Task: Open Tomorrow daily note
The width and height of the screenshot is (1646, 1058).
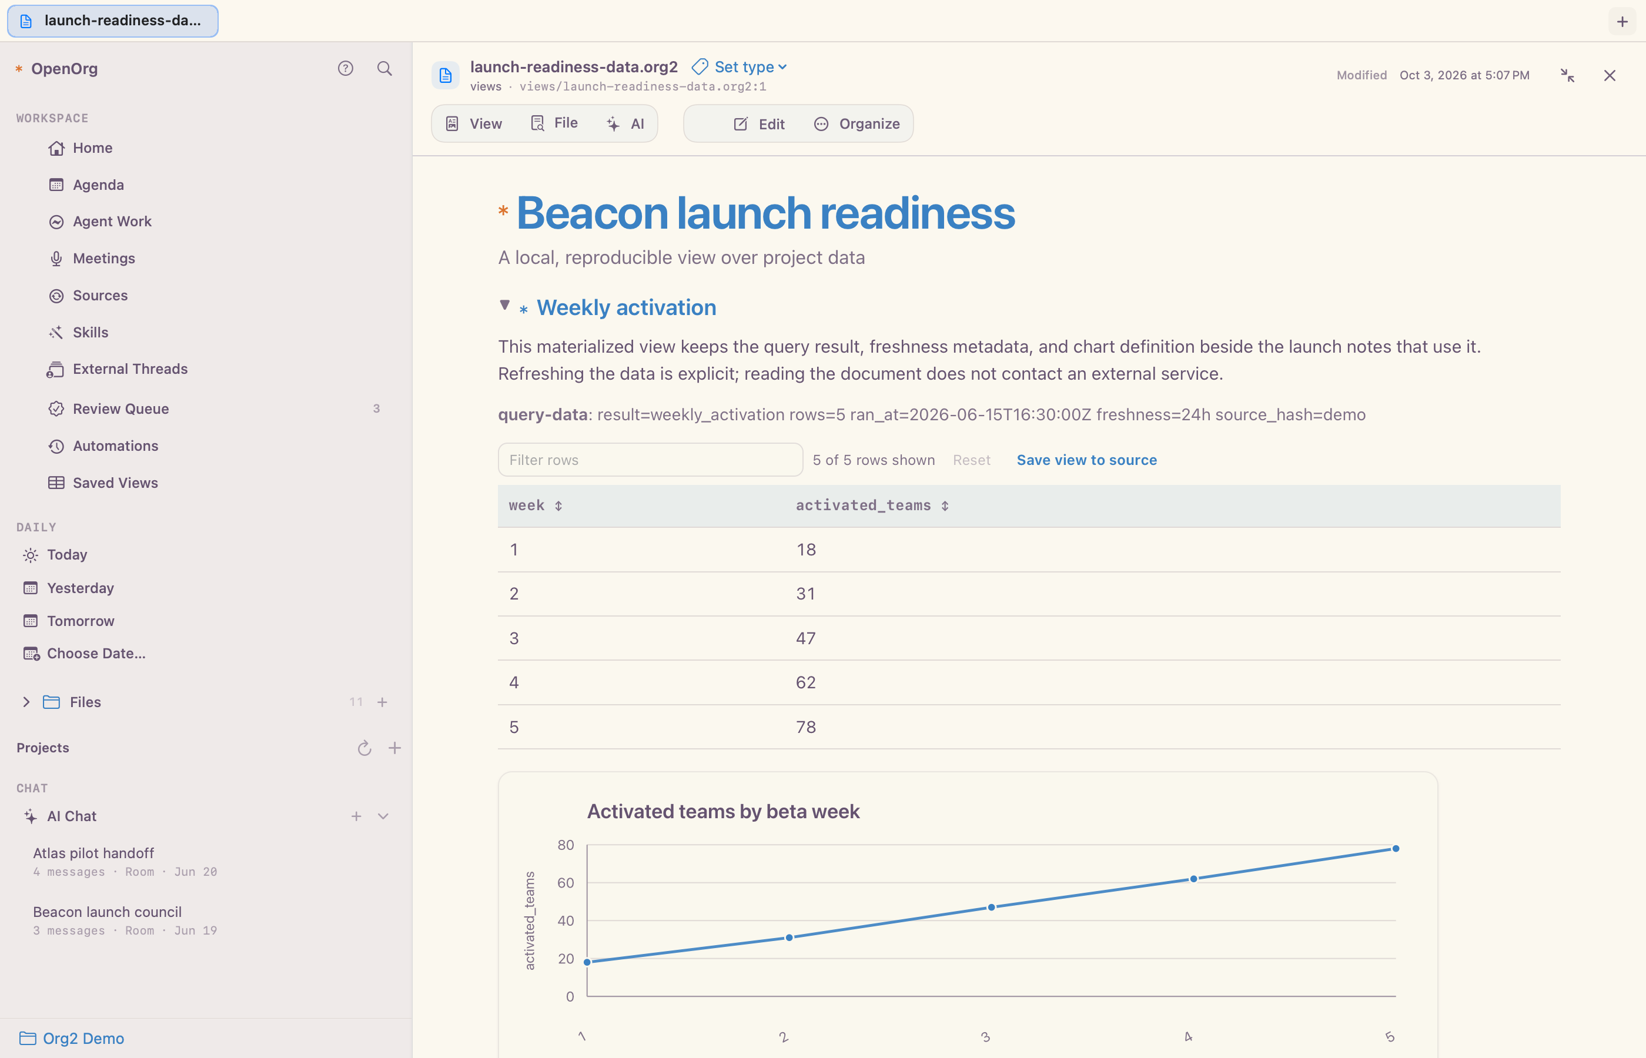Action: click(69, 621)
